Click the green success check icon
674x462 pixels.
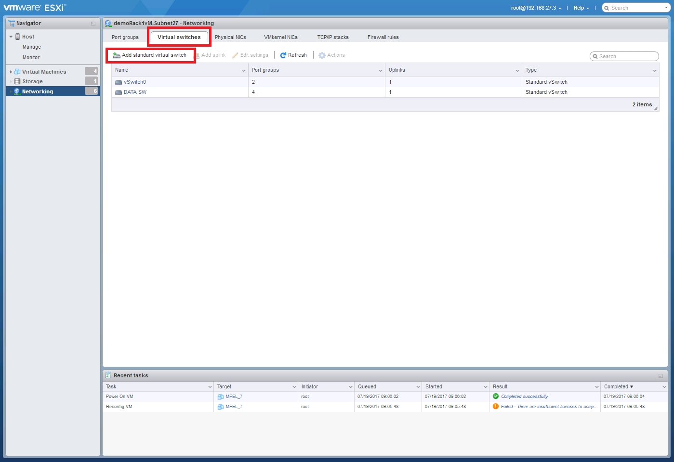coord(496,397)
